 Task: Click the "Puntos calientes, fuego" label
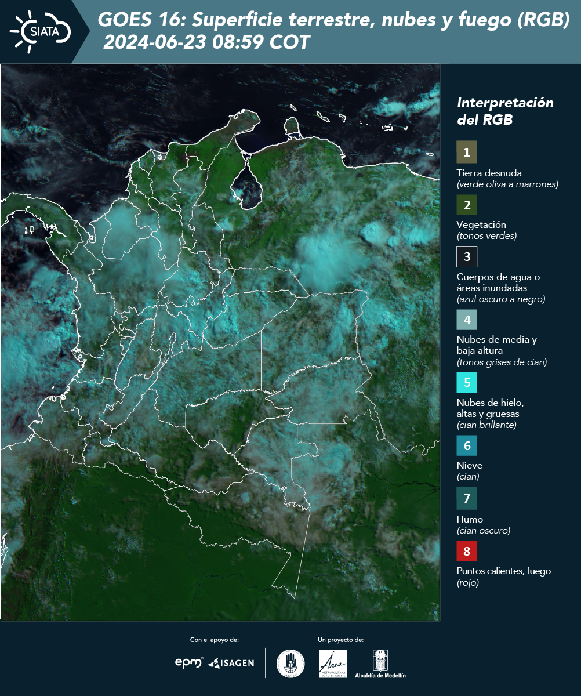tap(504, 571)
